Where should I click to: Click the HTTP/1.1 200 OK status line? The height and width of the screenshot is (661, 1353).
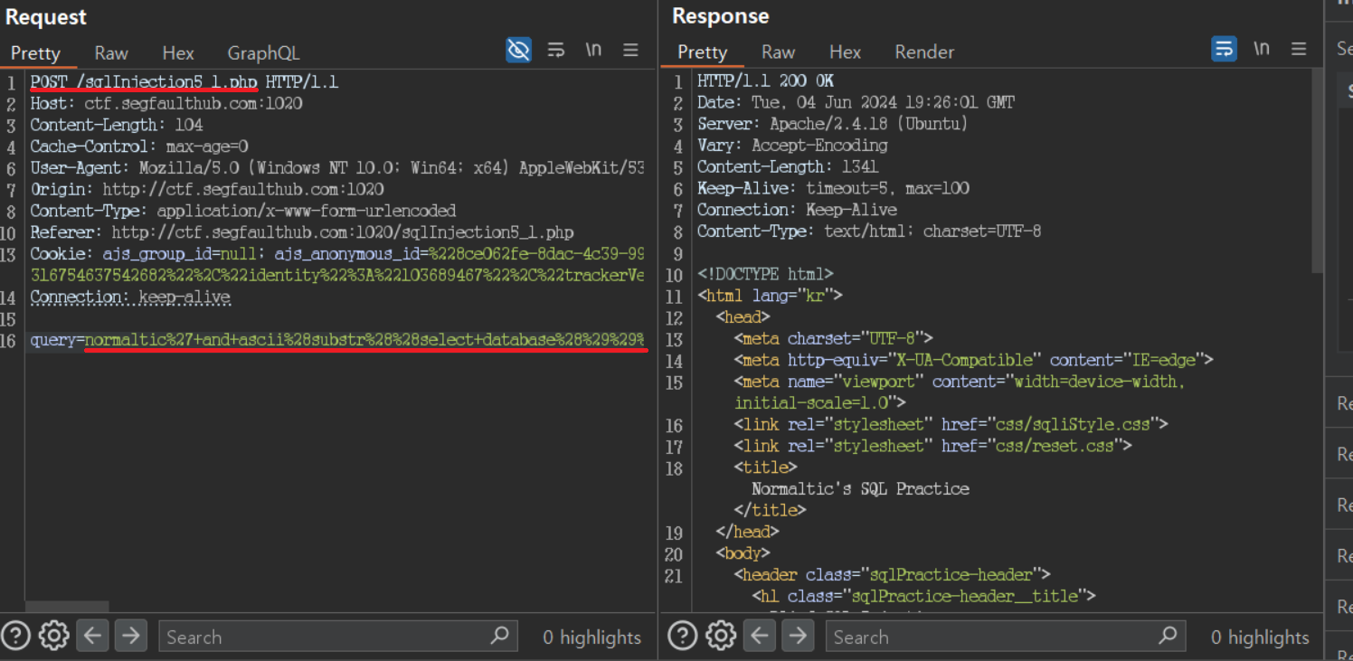[765, 81]
